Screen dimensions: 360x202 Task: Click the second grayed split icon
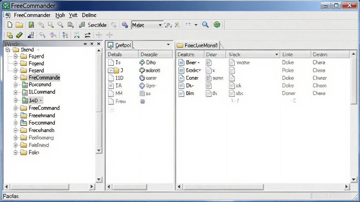pos(110,35)
